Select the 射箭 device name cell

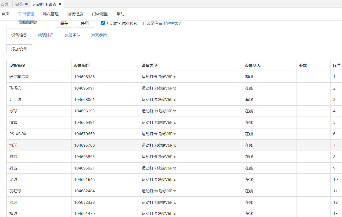tap(39, 157)
